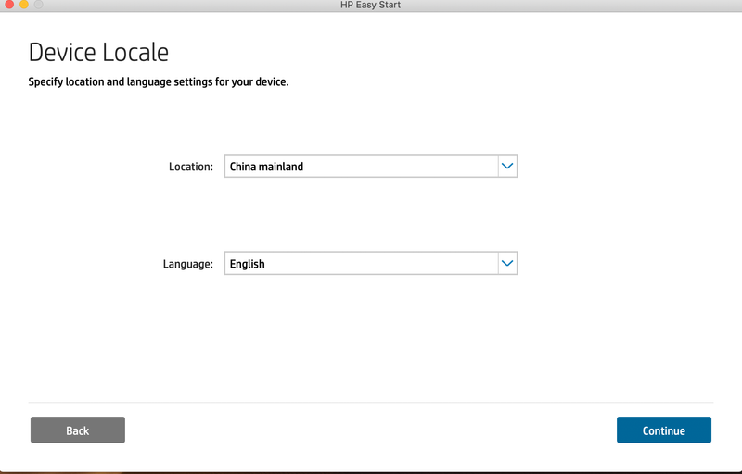
Task: Click the HP Easy Start title text
Action: point(370,6)
